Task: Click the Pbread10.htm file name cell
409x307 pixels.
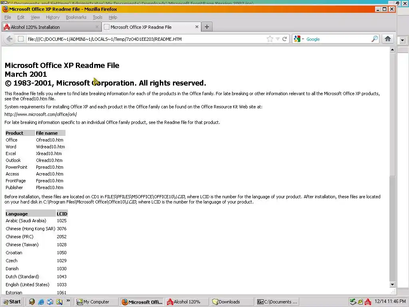Action: coord(50,187)
